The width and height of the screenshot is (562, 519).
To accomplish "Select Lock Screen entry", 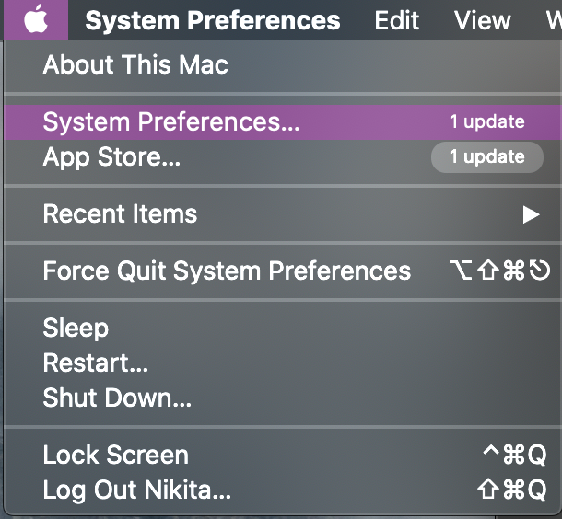I will pyautogui.click(x=115, y=455).
